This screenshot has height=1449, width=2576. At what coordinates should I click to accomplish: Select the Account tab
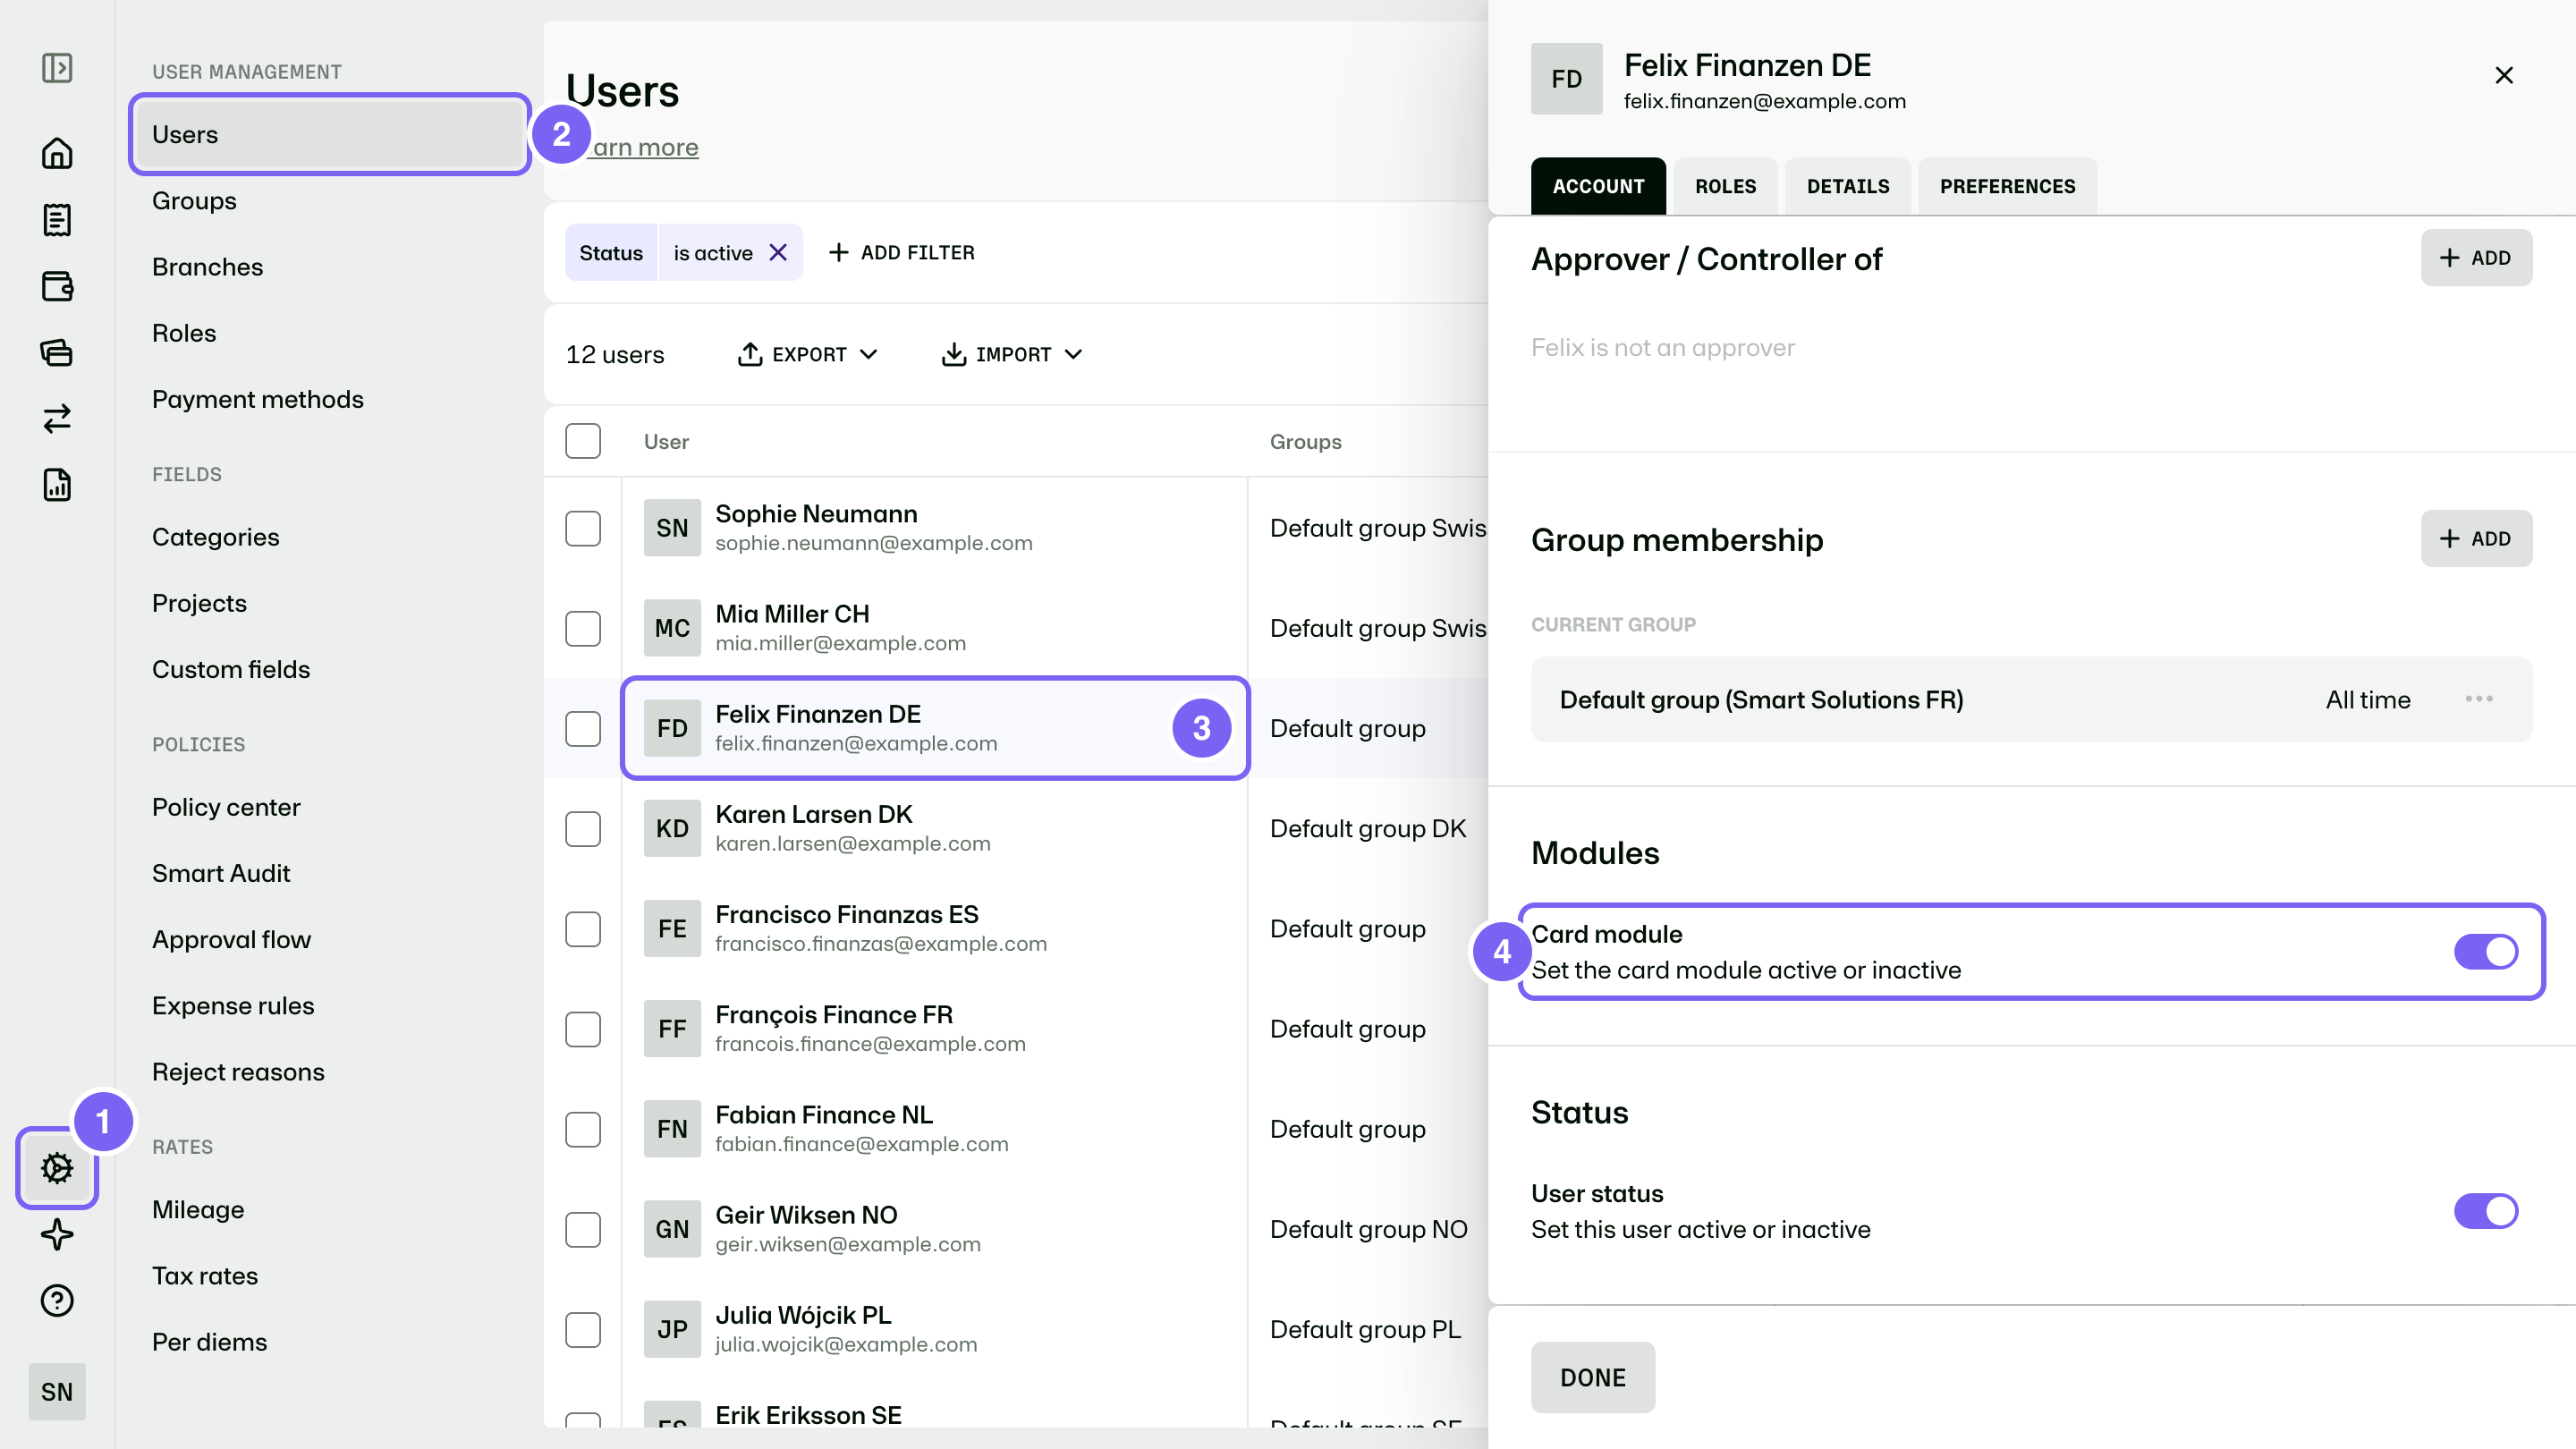pos(1598,186)
